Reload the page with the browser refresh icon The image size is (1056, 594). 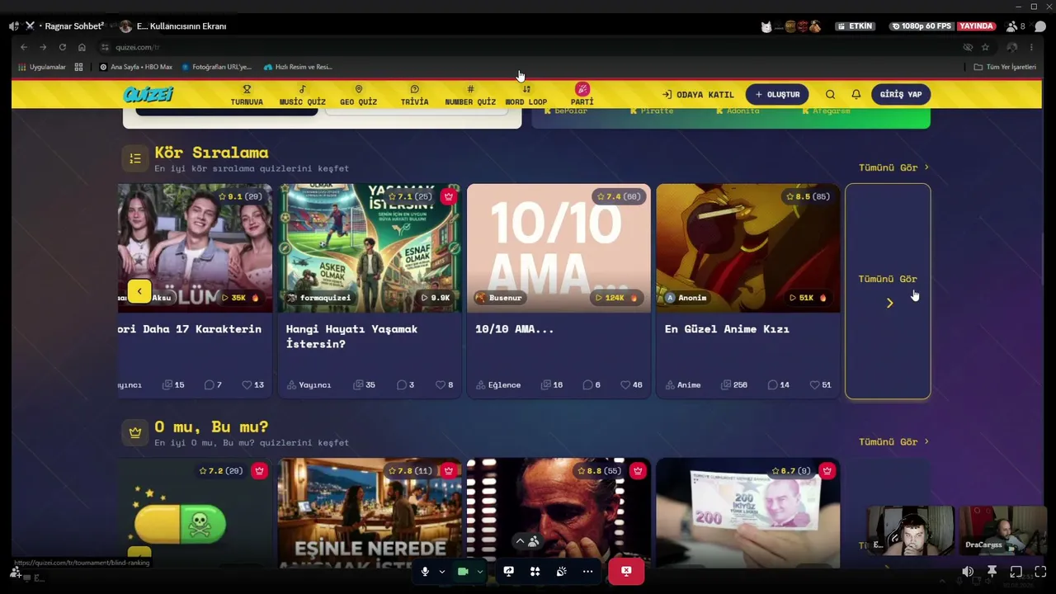pyautogui.click(x=62, y=47)
